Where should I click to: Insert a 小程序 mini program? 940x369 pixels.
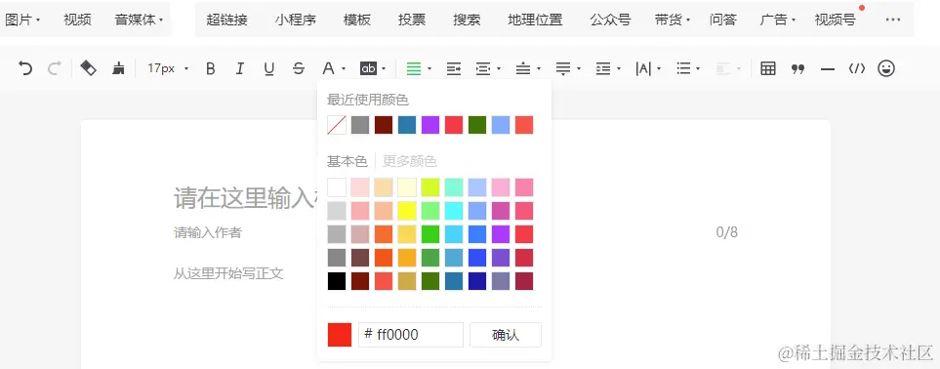[296, 20]
